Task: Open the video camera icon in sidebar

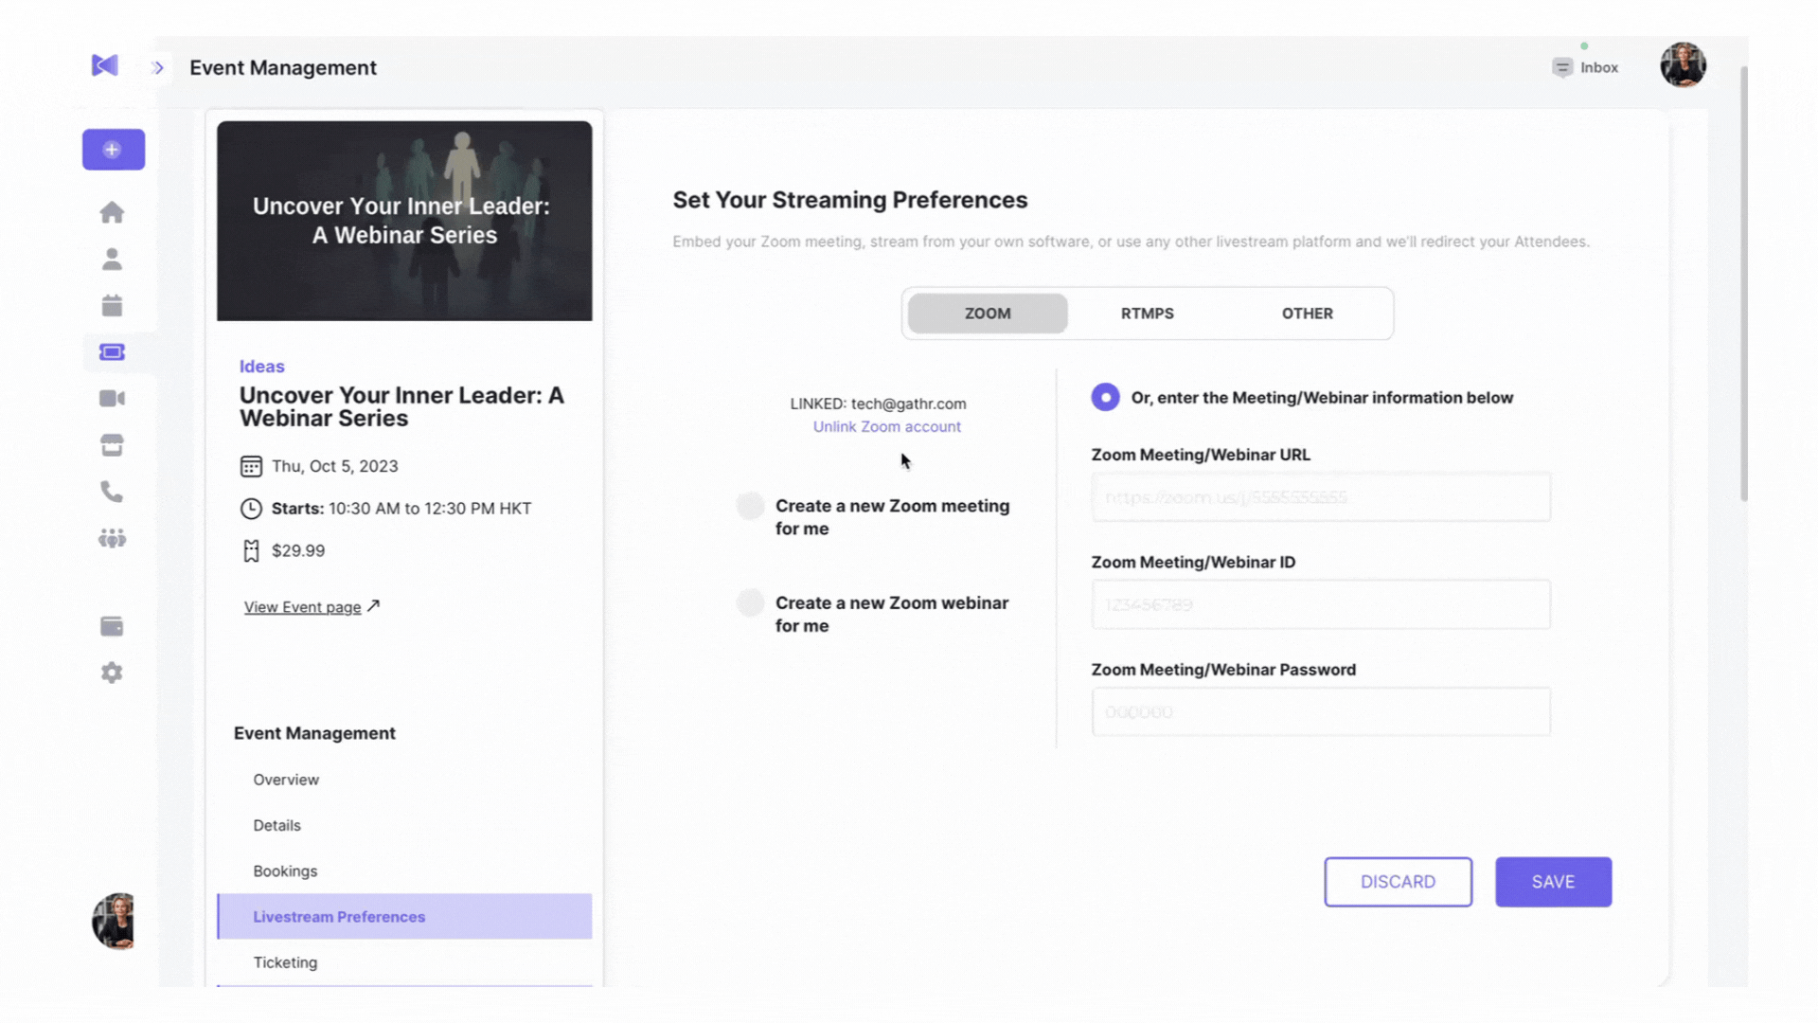Action: point(112,399)
